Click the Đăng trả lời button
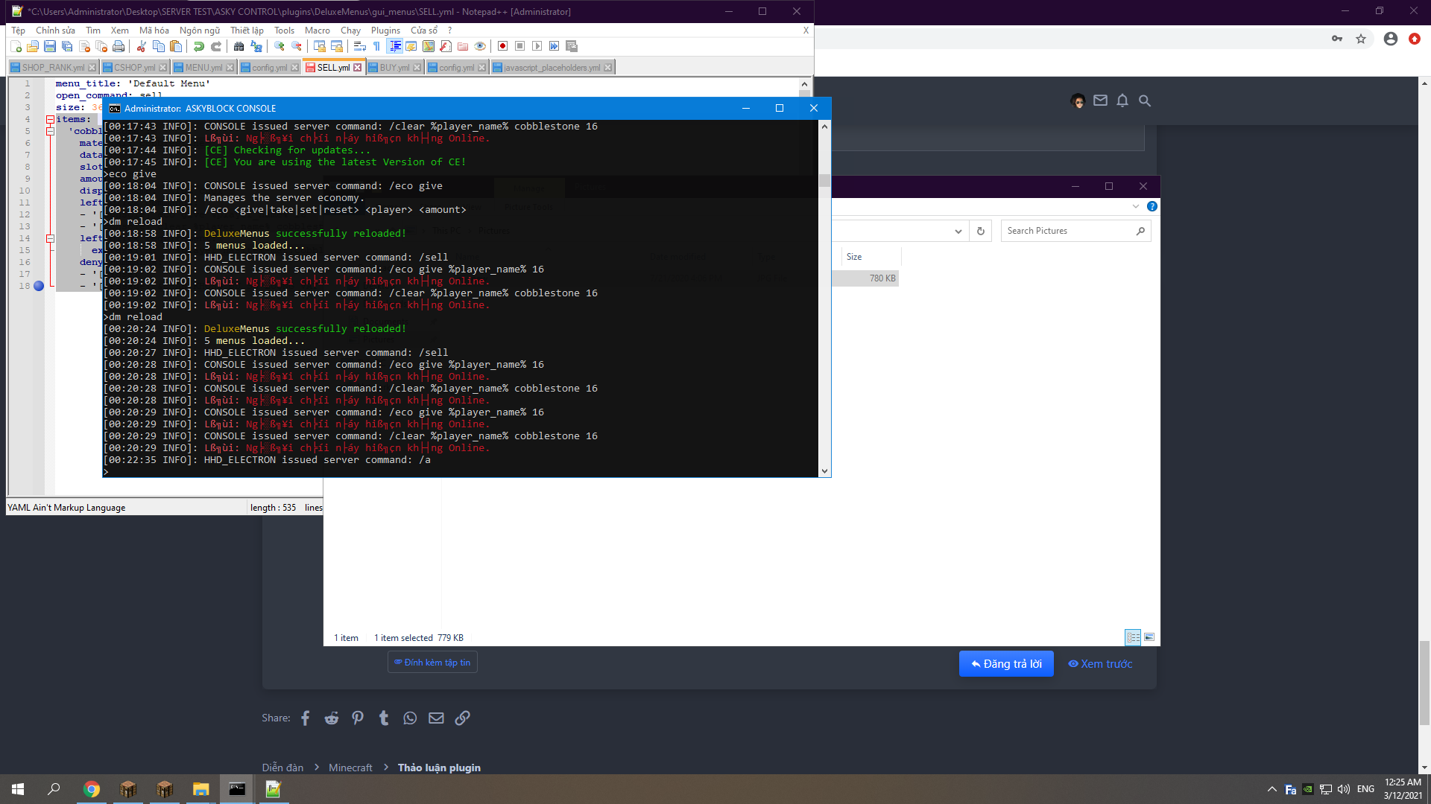1431x804 pixels. pos(1006,663)
